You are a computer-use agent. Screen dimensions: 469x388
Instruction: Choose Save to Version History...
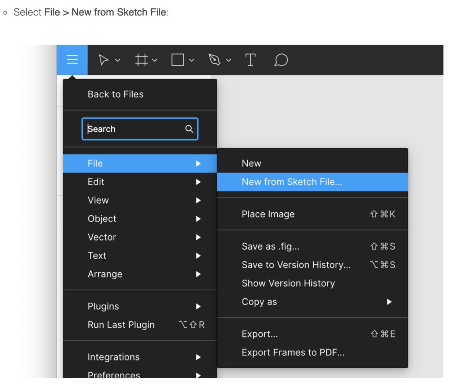coord(313,265)
